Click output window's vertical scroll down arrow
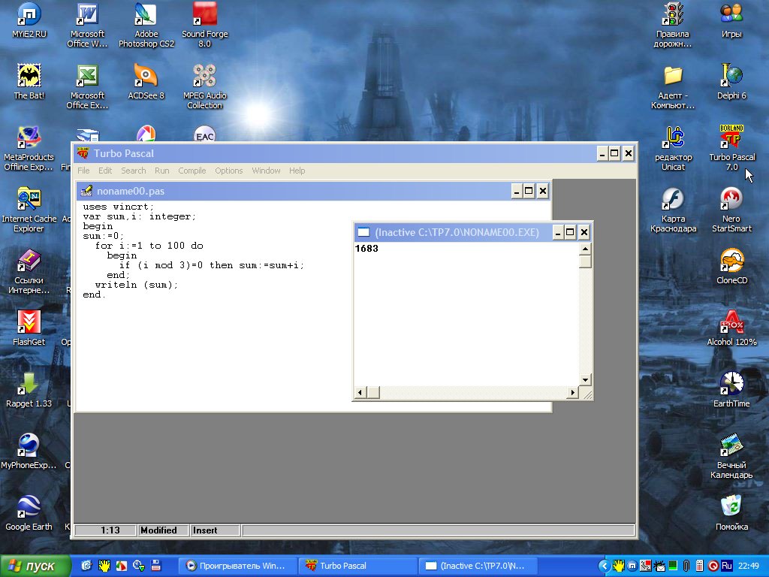Viewport: 769px width, 577px height. tap(584, 380)
